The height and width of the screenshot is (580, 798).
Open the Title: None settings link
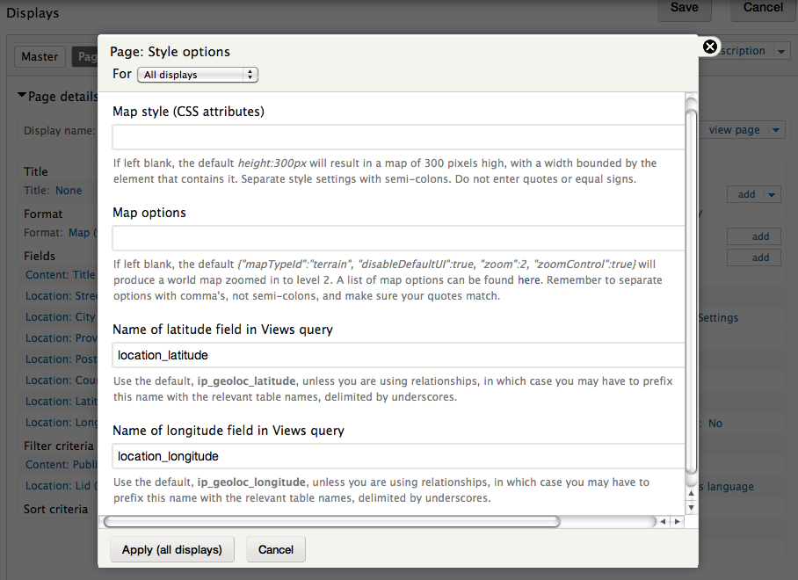coord(69,189)
